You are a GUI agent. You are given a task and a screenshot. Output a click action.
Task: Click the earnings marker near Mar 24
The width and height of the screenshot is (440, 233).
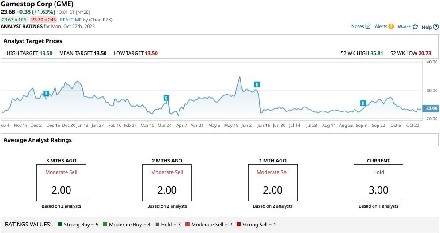click(x=166, y=98)
